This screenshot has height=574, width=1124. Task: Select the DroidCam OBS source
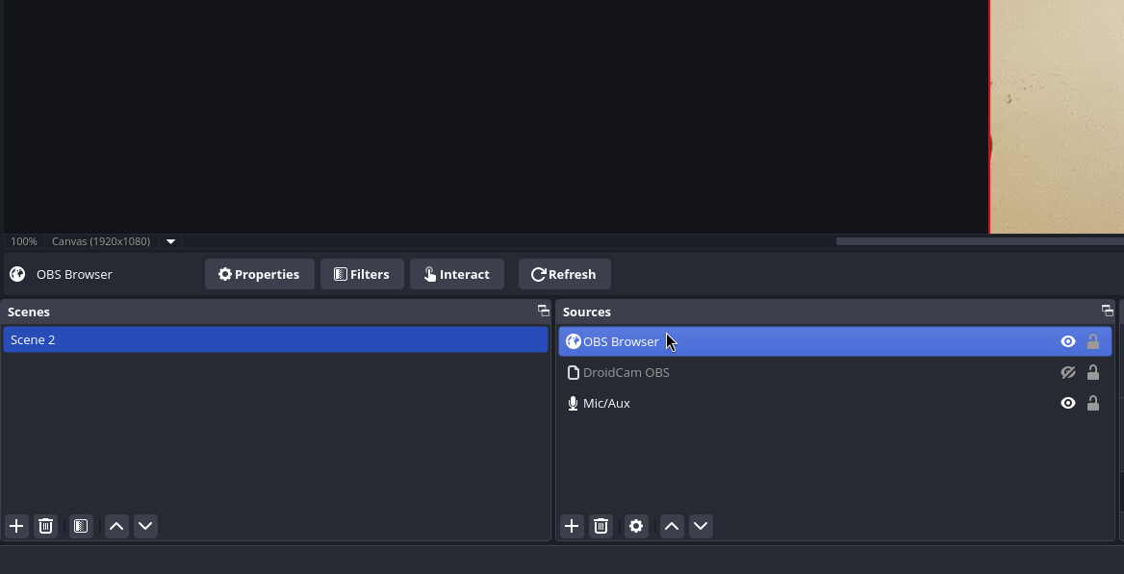tap(835, 373)
